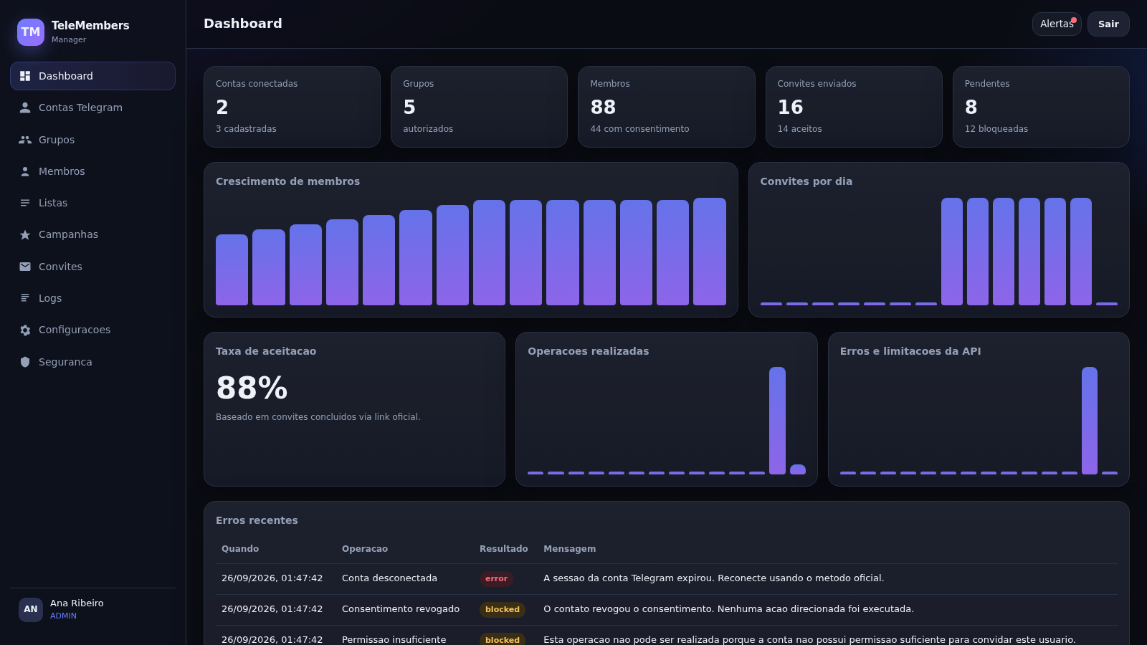The image size is (1147, 645).
Task: Click the tall bar in Erros e limitacoes chart
Action: click(x=1090, y=421)
